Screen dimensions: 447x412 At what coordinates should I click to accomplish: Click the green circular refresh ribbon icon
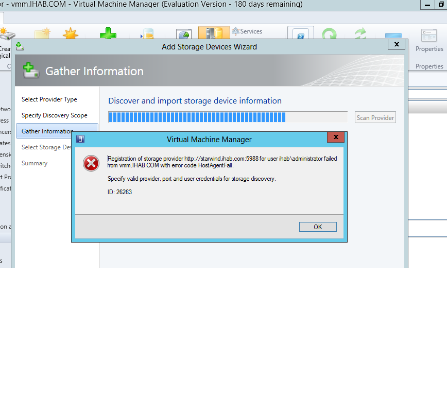click(x=329, y=33)
